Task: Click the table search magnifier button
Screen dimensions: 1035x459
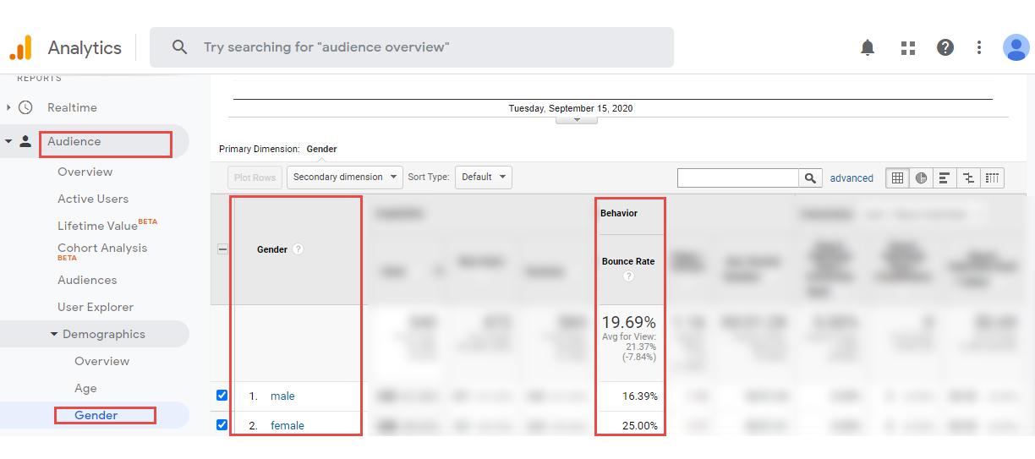Action: (810, 178)
